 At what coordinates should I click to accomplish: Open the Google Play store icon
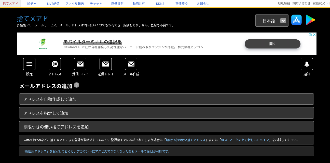(x=310, y=20)
